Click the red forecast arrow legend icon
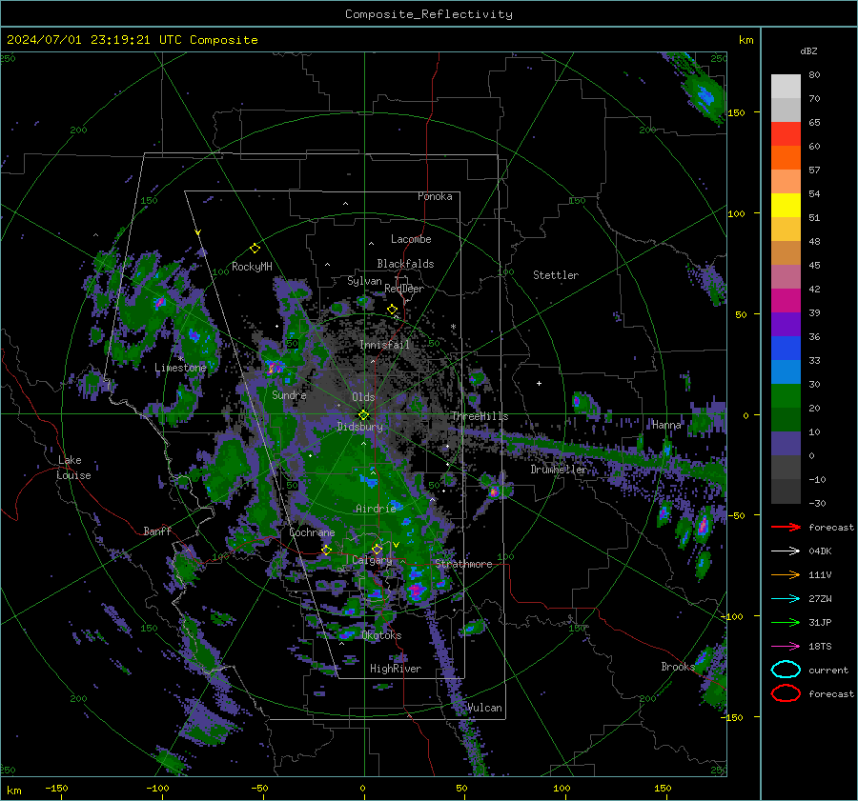 tap(786, 527)
